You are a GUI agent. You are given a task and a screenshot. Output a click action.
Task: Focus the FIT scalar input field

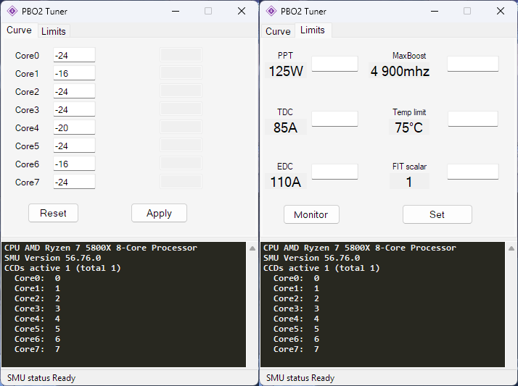[472, 172]
